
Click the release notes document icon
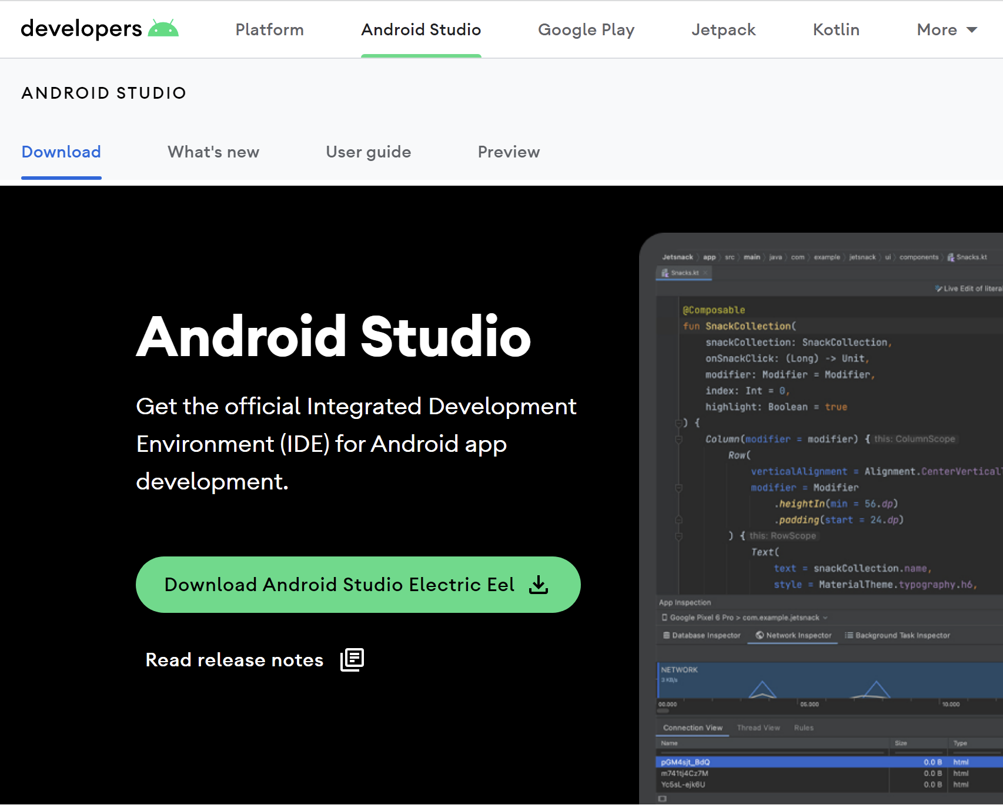[352, 660]
